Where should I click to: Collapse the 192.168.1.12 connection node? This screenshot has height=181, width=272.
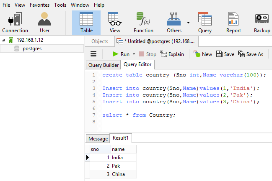(3, 40)
